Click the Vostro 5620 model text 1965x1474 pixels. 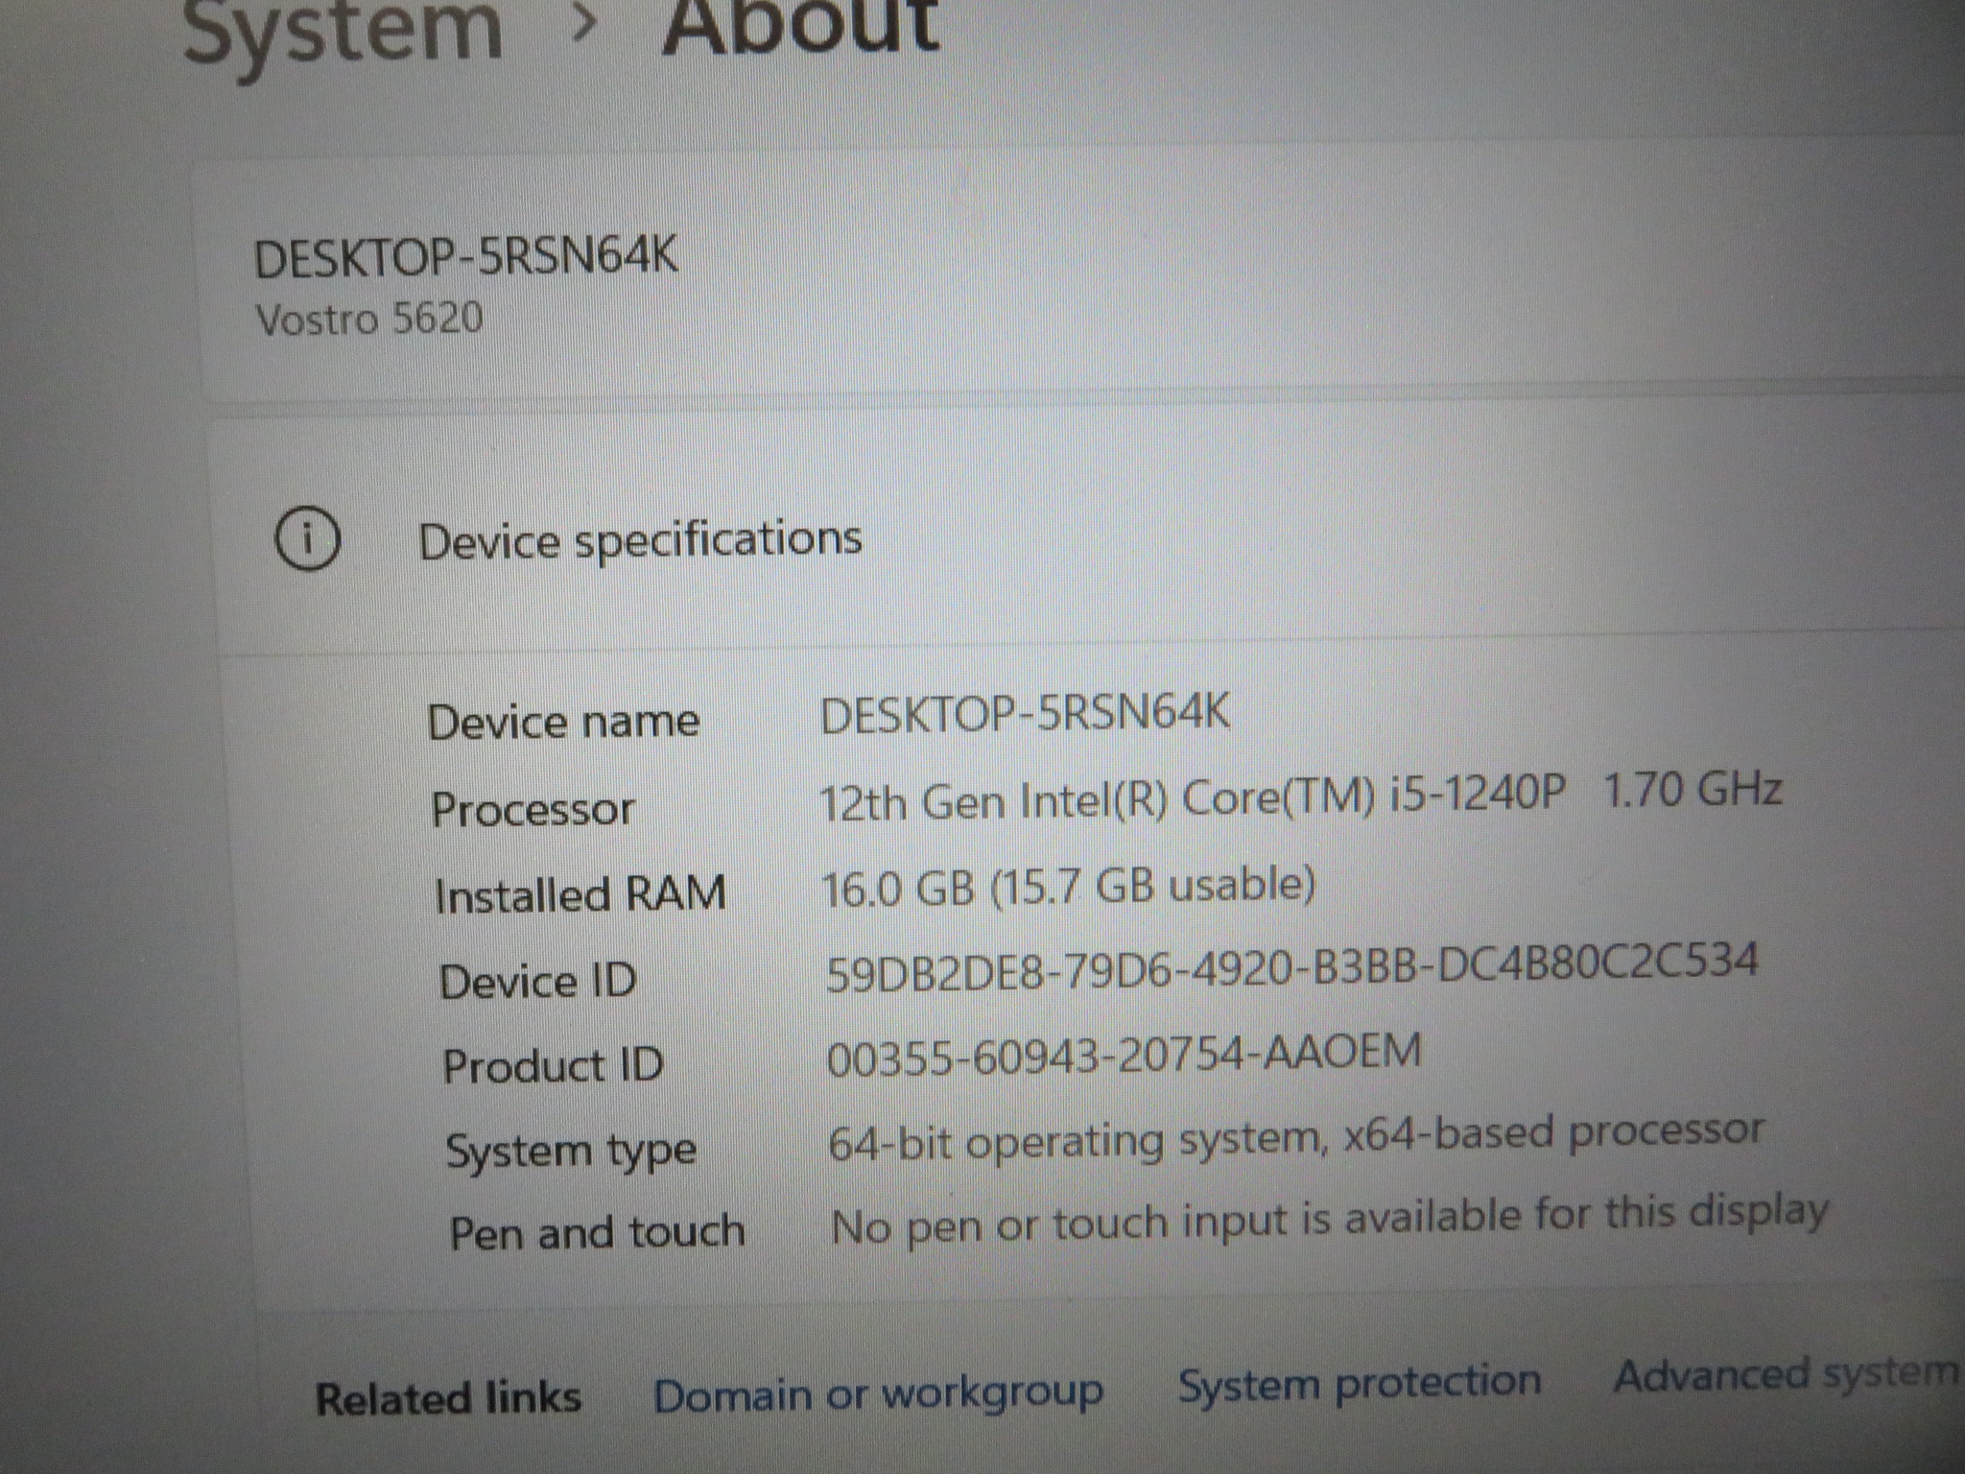point(369,319)
